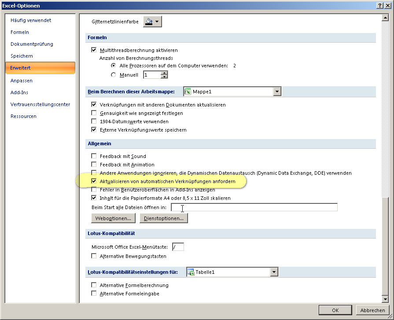Screen dimensions: 394x320
Task: Enable Genauigkeit wie angezeigt festlegen
Action: coord(94,113)
